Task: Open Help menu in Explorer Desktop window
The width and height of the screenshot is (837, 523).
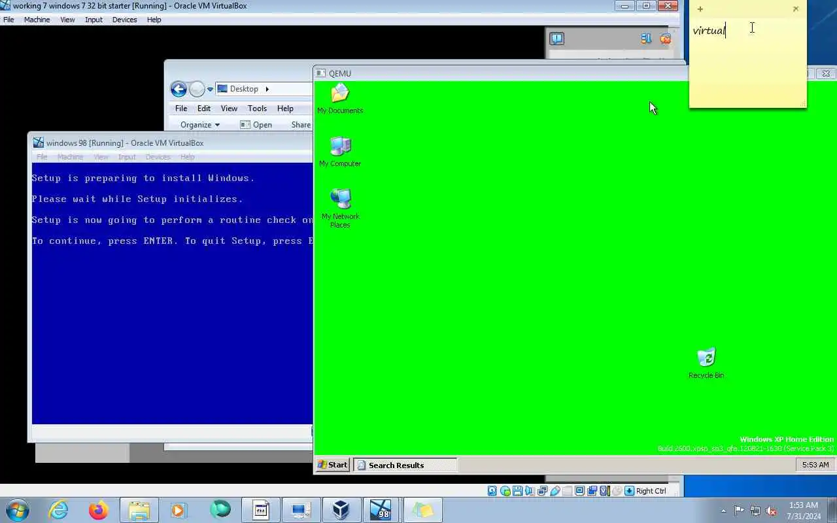Action: (x=285, y=109)
